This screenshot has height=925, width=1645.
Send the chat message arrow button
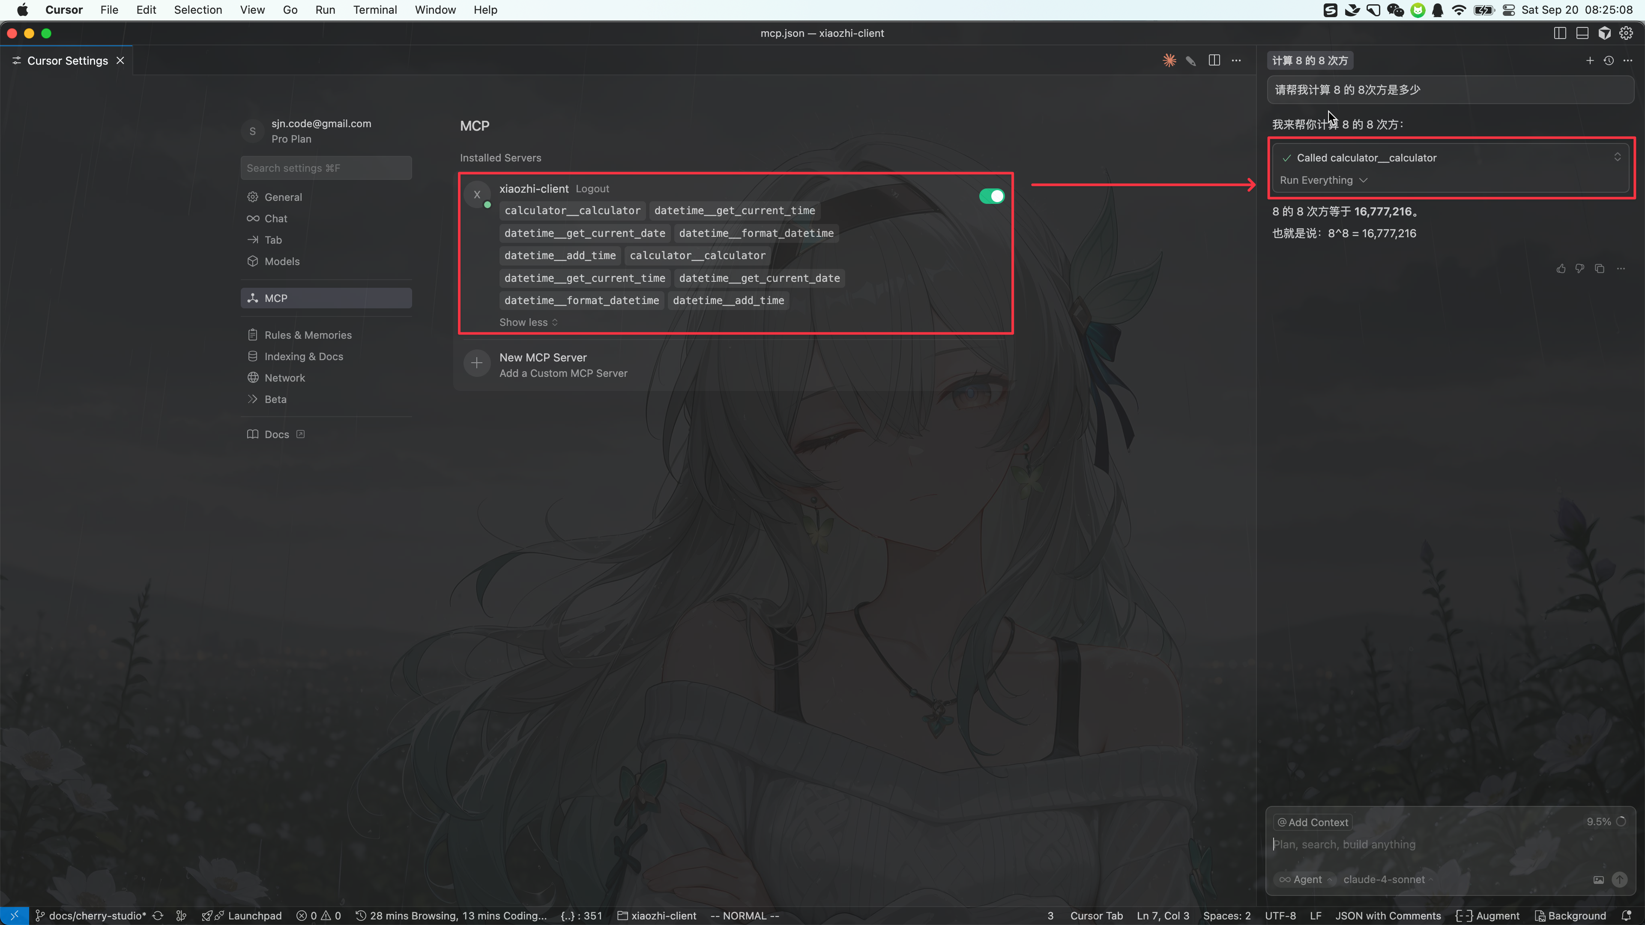1619,880
